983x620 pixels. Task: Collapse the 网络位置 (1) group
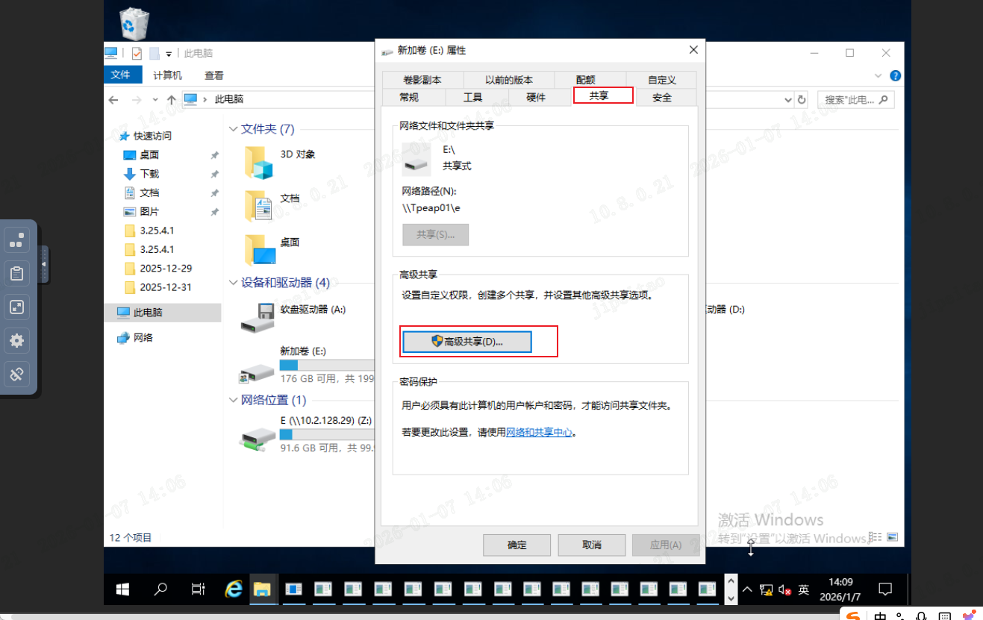click(233, 400)
